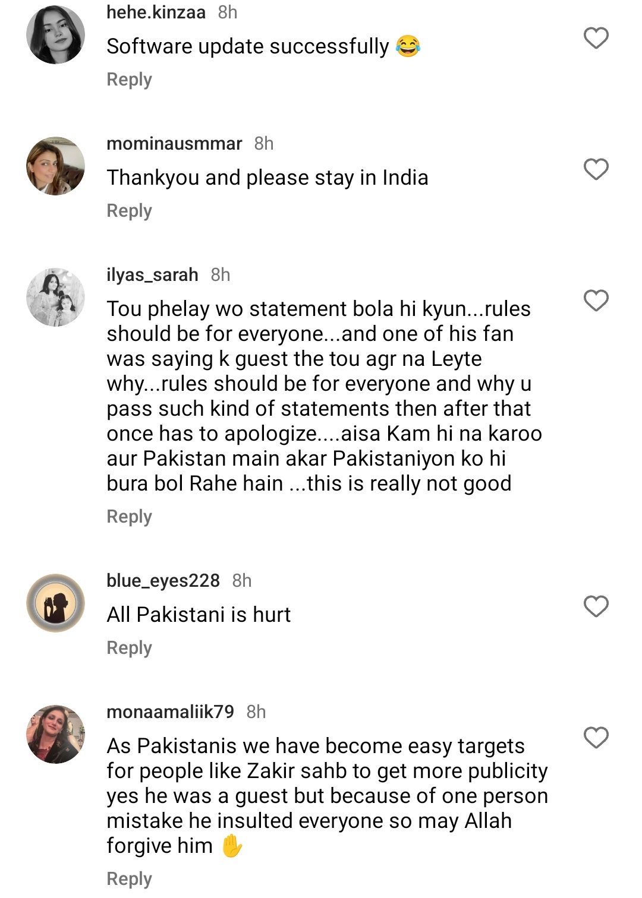642x898 pixels.
Task: Go to blue_eyes228 username link
Action: [163, 580]
